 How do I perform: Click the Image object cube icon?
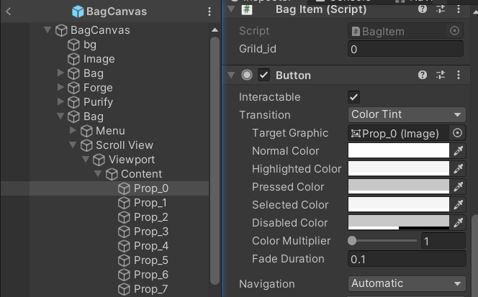[x=73, y=59]
